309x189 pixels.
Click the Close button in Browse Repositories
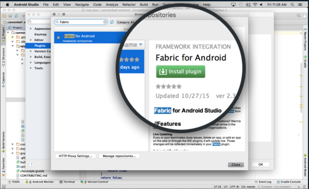coord(236,165)
